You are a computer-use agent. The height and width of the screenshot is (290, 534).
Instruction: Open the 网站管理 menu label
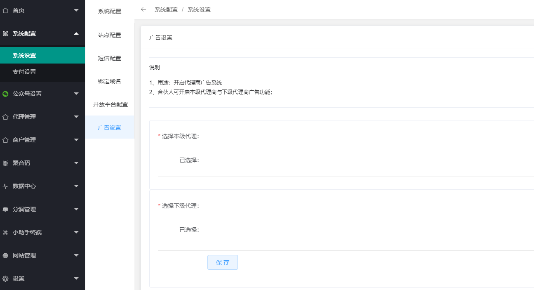pyautogui.click(x=24, y=255)
